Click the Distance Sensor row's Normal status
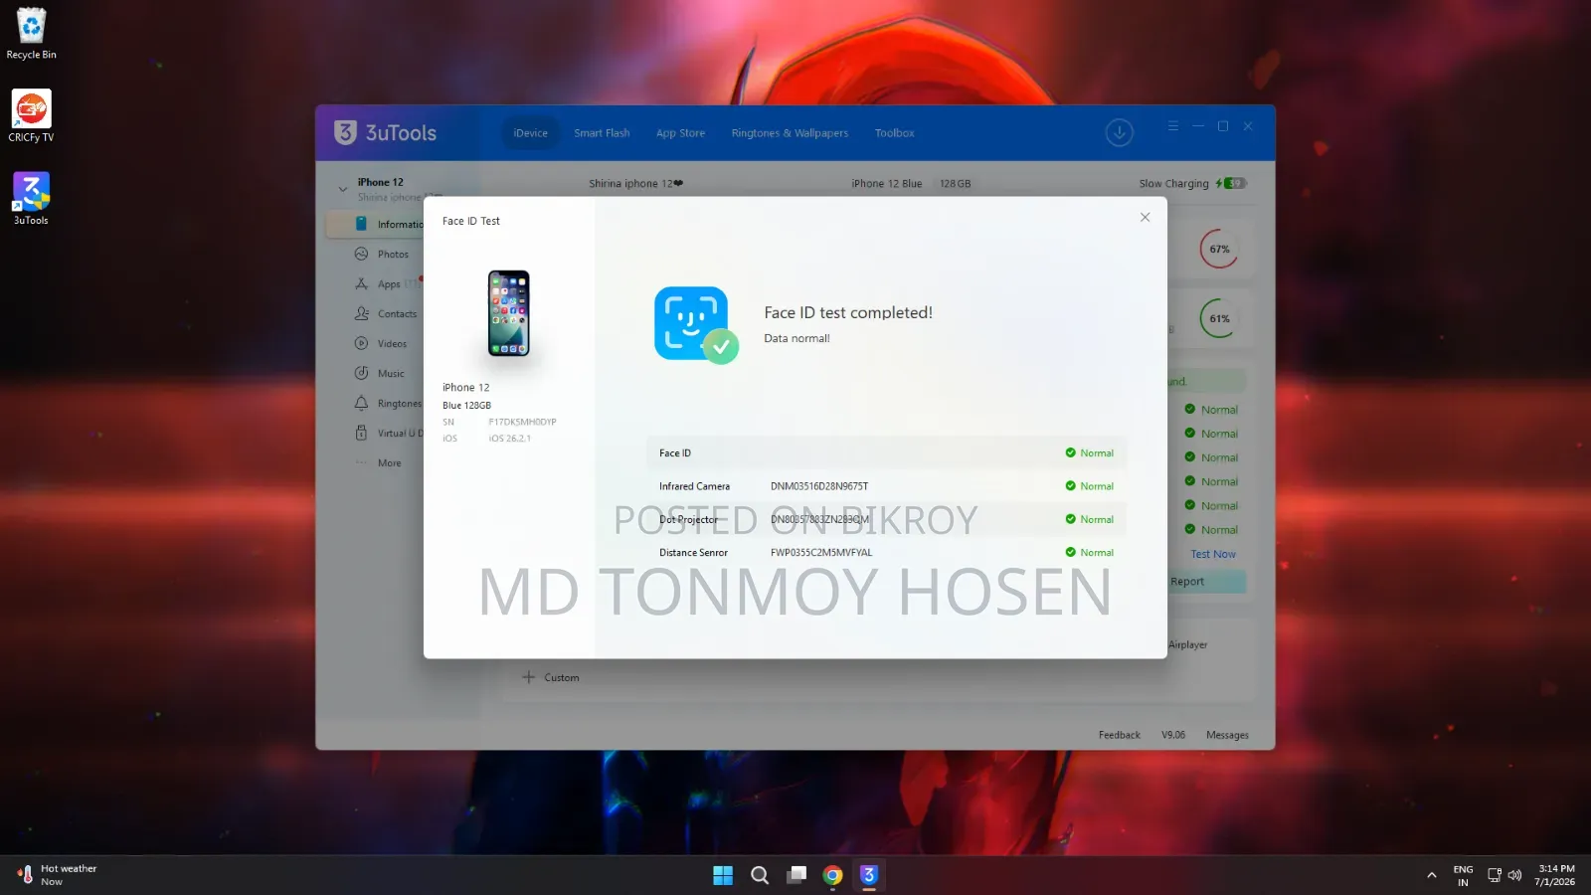 1089,553
